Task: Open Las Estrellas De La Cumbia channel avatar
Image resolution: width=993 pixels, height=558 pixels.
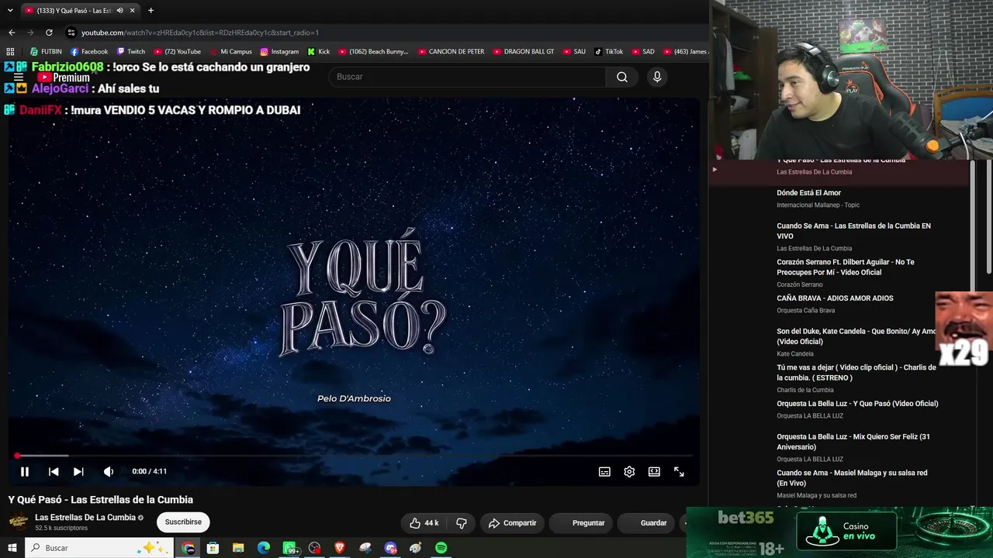Action: [19, 522]
